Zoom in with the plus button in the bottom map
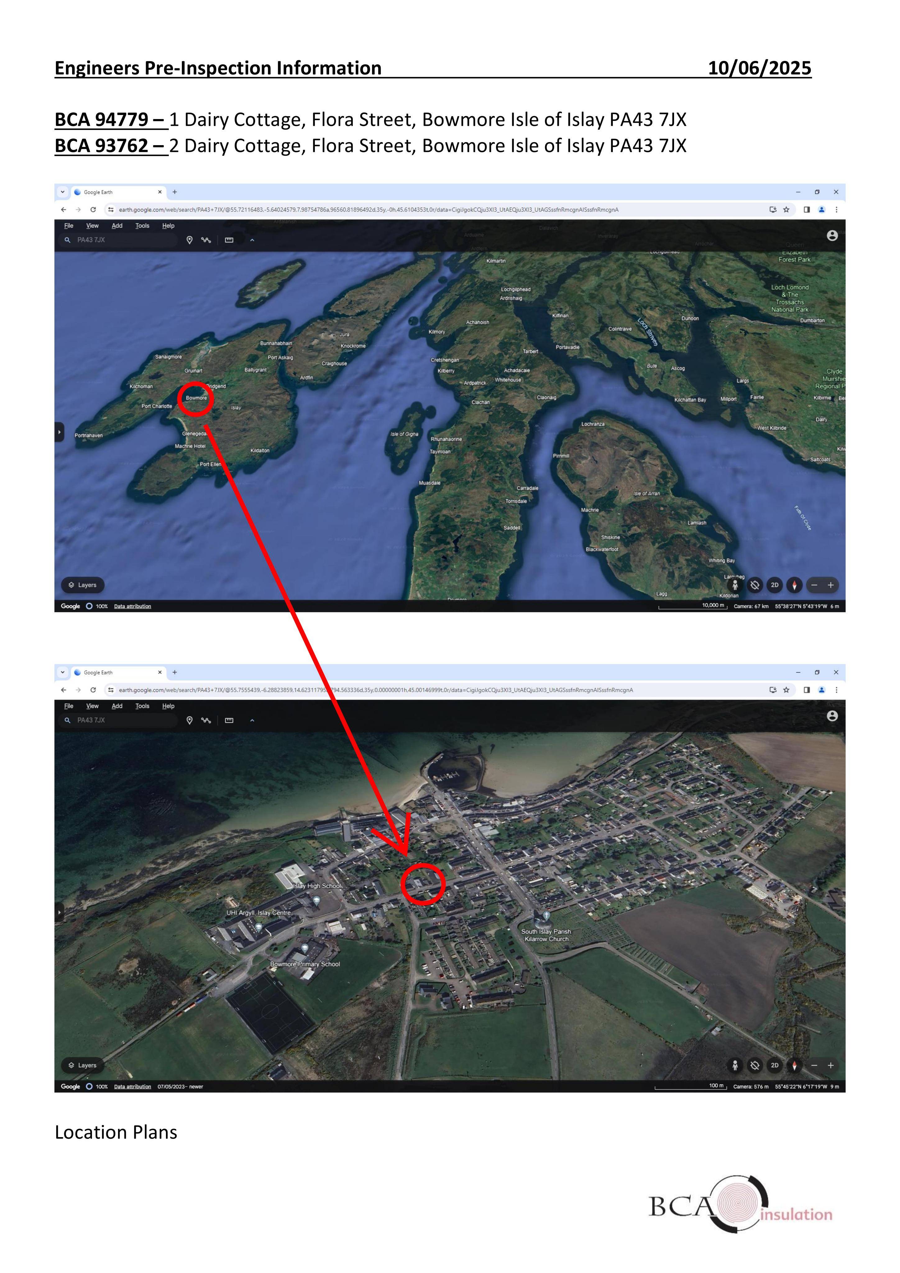 point(831,1065)
